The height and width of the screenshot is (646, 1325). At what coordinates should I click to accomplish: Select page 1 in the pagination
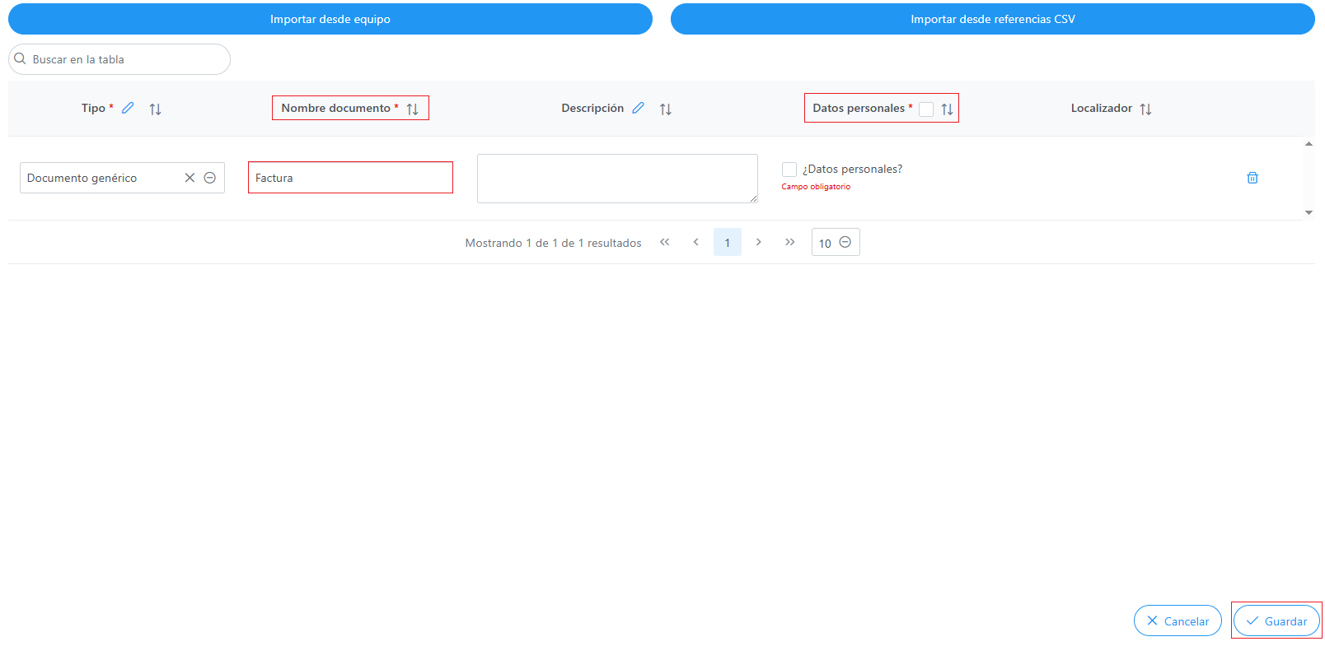728,242
